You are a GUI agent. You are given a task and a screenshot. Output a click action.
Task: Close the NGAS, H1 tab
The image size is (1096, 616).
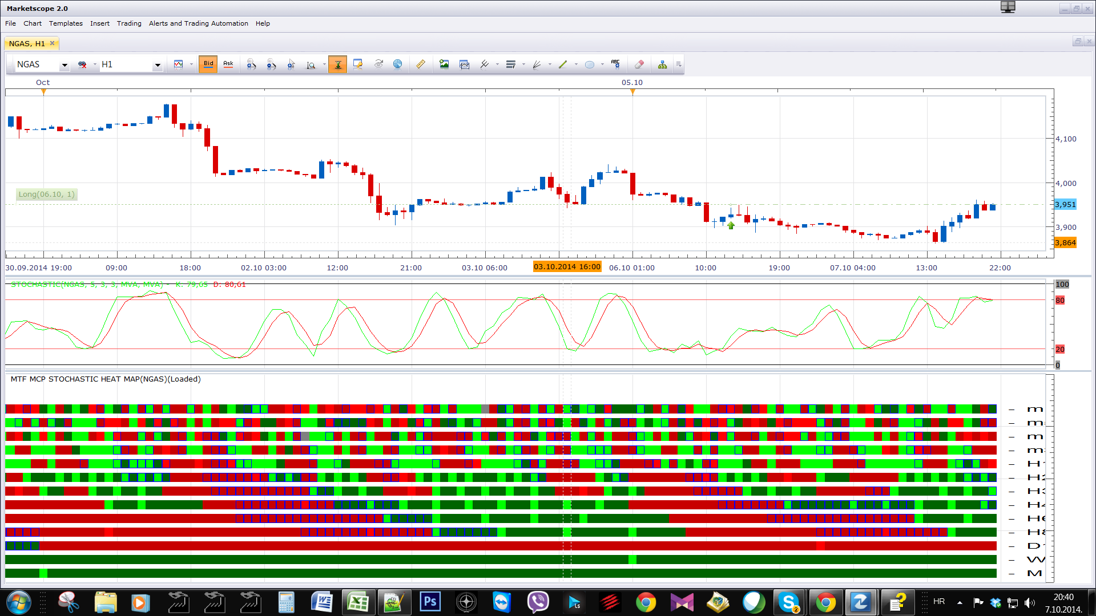point(53,43)
